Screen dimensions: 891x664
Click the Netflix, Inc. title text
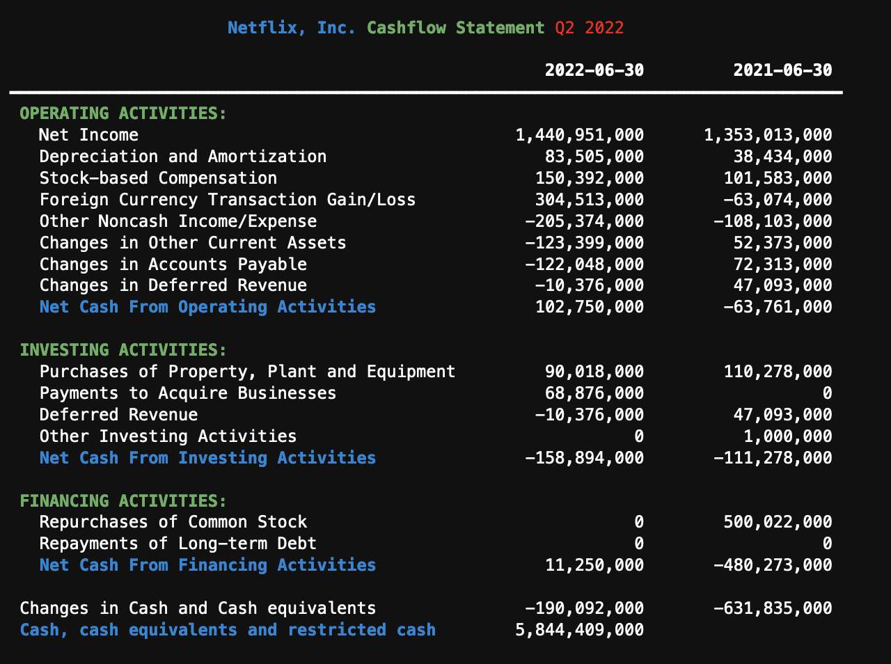click(291, 28)
